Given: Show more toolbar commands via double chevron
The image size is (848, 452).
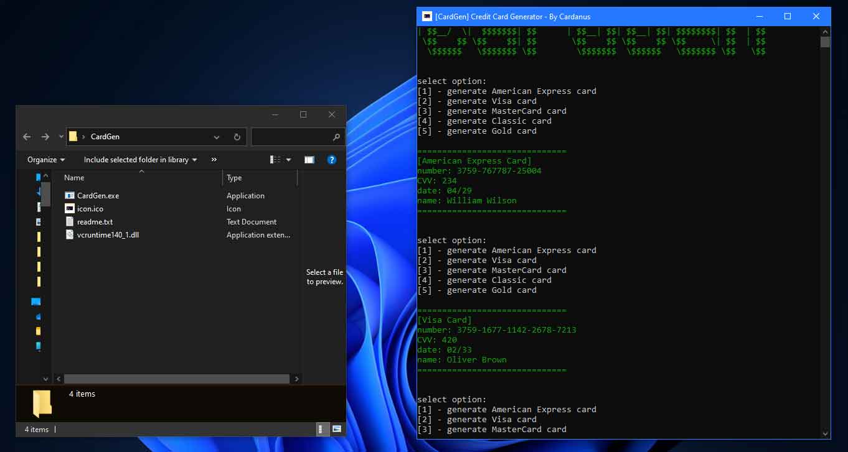Looking at the screenshot, I should point(214,160).
